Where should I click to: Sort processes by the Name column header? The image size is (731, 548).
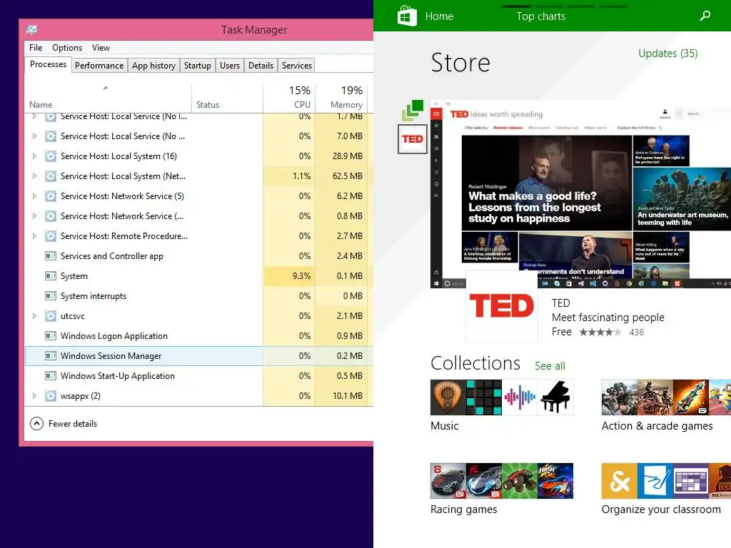tap(108, 98)
